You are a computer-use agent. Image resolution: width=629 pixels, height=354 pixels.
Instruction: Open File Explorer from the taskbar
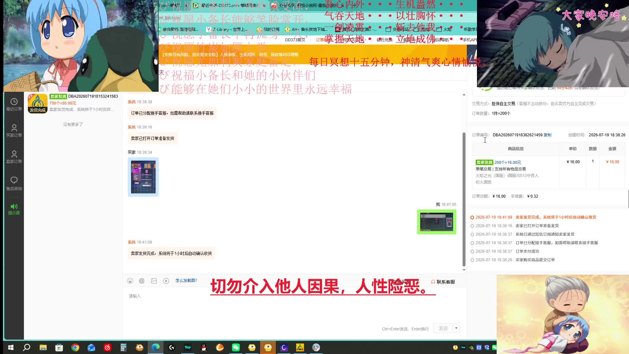tap(43, 347)
